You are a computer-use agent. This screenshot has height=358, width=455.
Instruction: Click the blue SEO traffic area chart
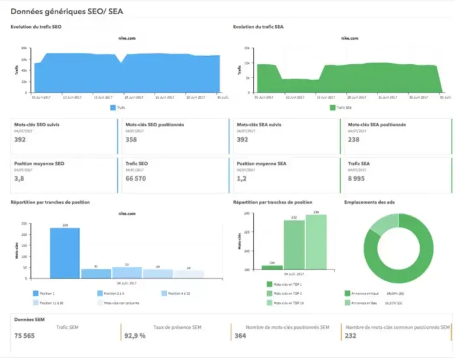(x=127, y=74)
